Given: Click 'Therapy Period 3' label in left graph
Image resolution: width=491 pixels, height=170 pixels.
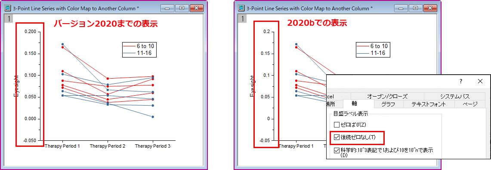Looking at the screenshot, I should coord(153,146).
